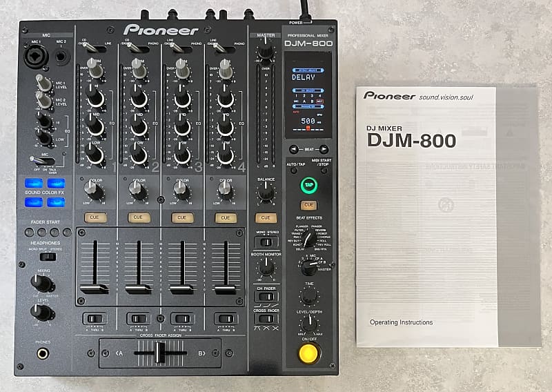Touch the BALANCE knob
Screen dimensions: 552x392
(266, 193)
